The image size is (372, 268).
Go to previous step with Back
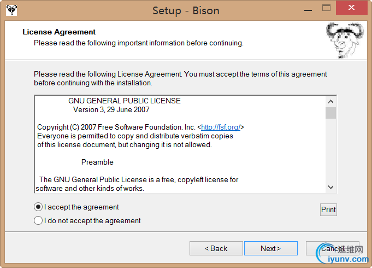tap(216, 248)
